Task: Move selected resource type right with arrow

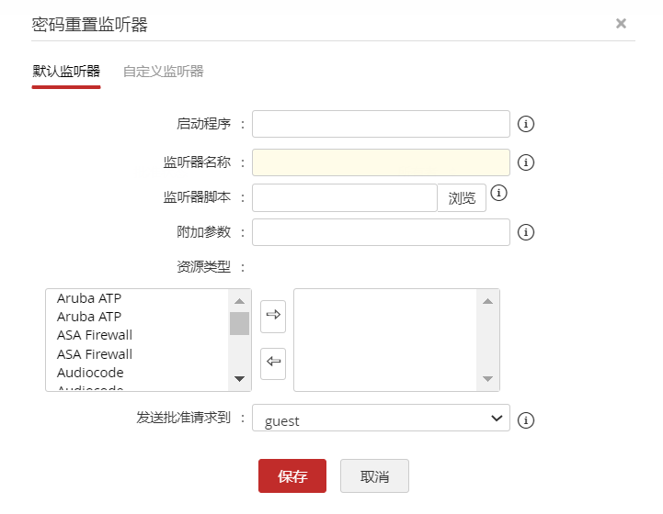Action: (x=273, y=317)
